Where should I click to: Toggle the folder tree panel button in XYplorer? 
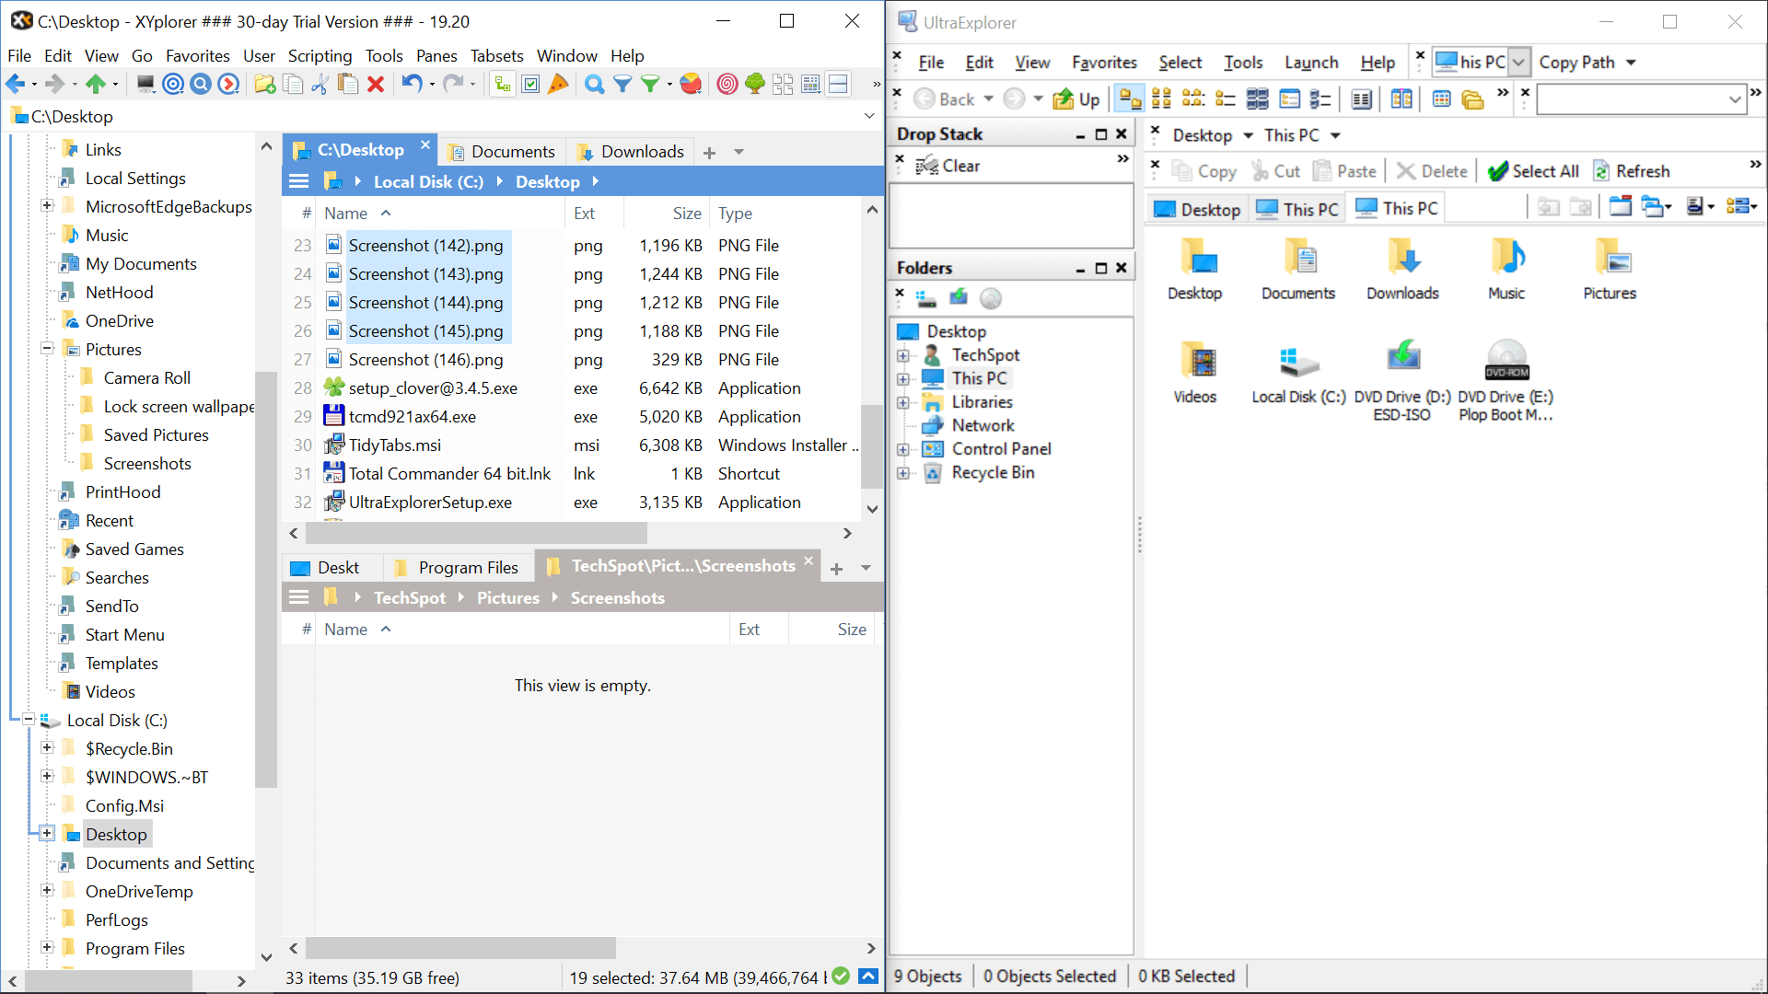tap(503, 85)
